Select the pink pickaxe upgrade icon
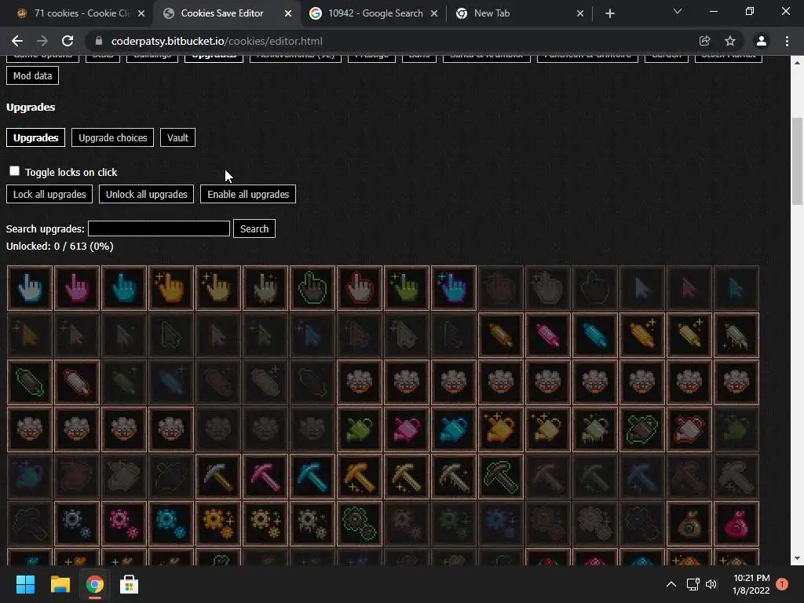804x603 pixels. coord(265,477)
